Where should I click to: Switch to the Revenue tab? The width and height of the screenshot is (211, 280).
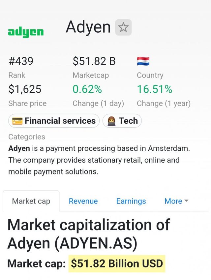83,201
